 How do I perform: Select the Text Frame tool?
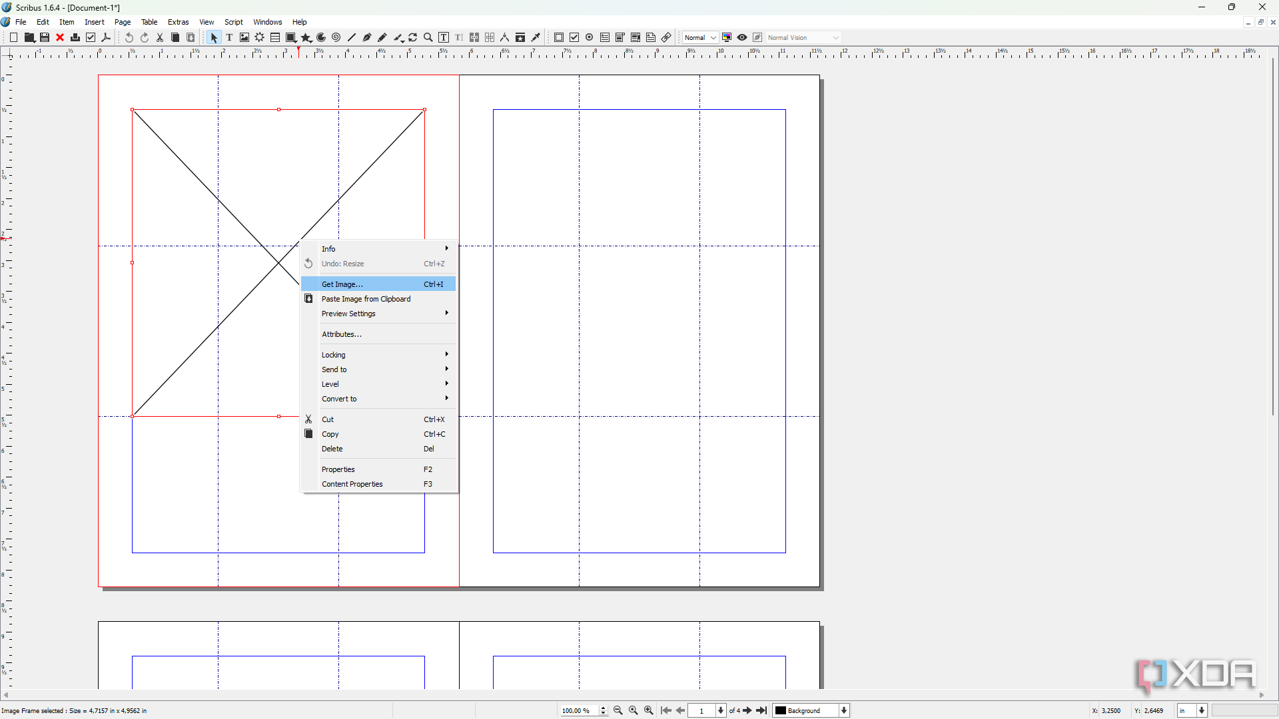[x=229, y=38]
